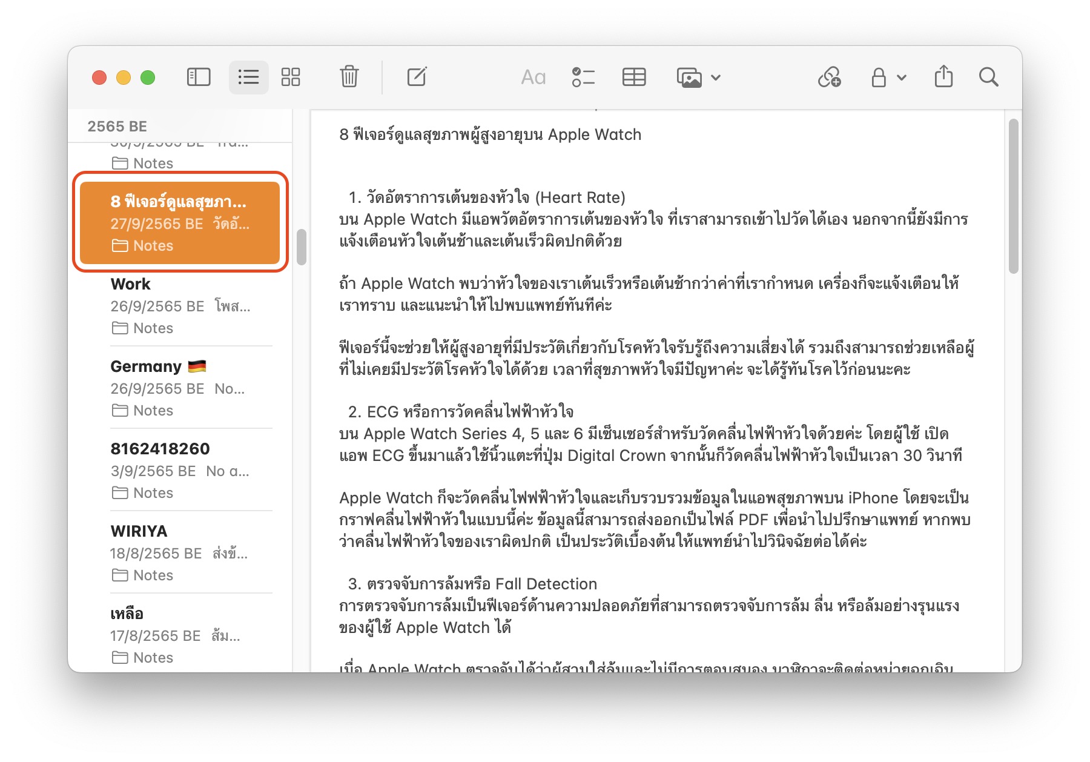Insert a checklist
The width and height of the screenshot is (1090, 762).
coord(583,77)
